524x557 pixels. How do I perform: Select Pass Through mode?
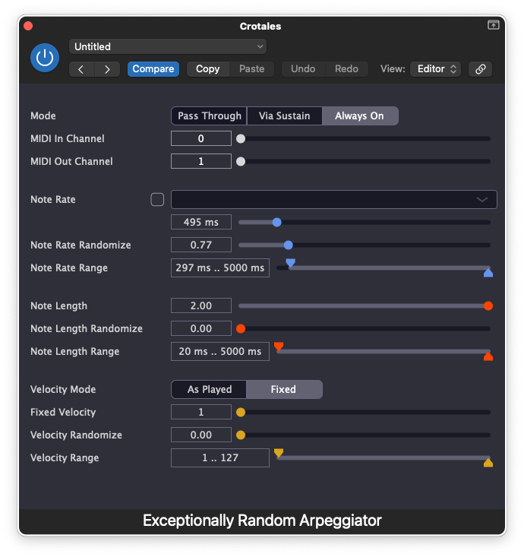[209, 116]
